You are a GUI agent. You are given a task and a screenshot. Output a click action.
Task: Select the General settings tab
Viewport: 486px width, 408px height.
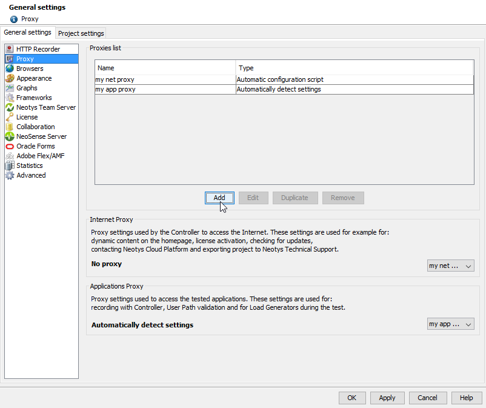click(x=27, y=33)
